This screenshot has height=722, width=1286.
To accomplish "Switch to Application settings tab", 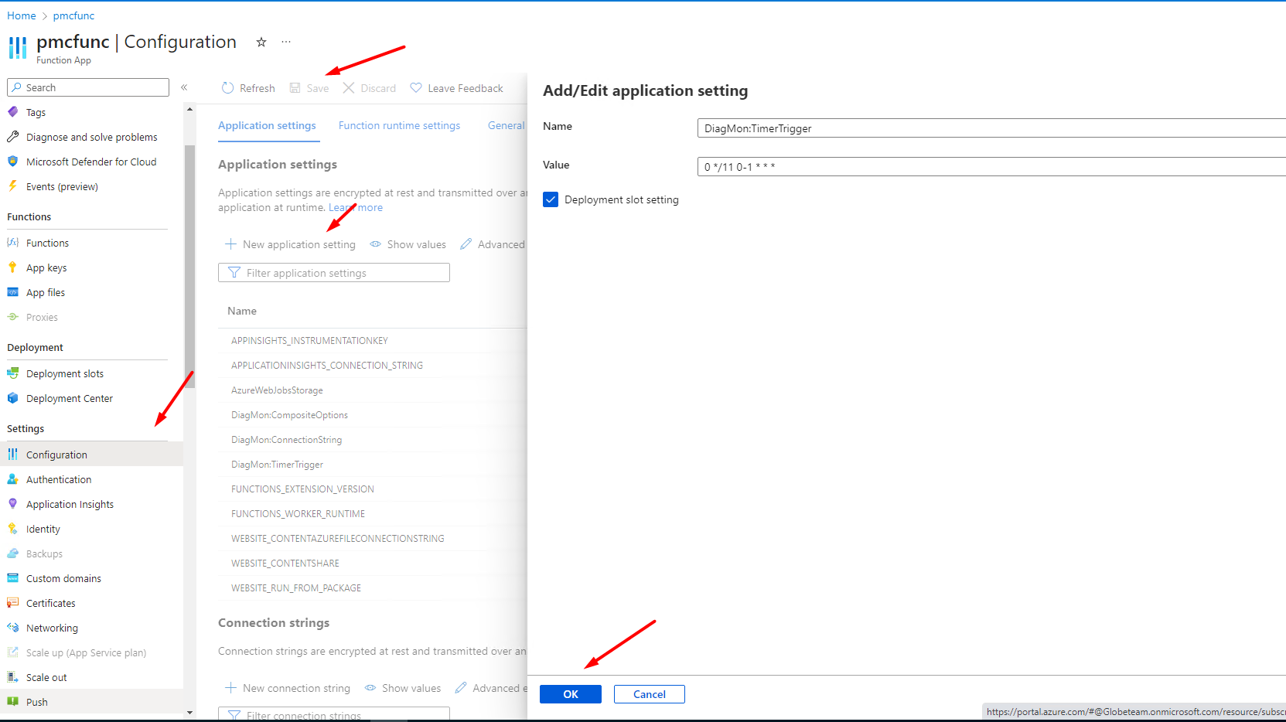I will pos(267,125).
